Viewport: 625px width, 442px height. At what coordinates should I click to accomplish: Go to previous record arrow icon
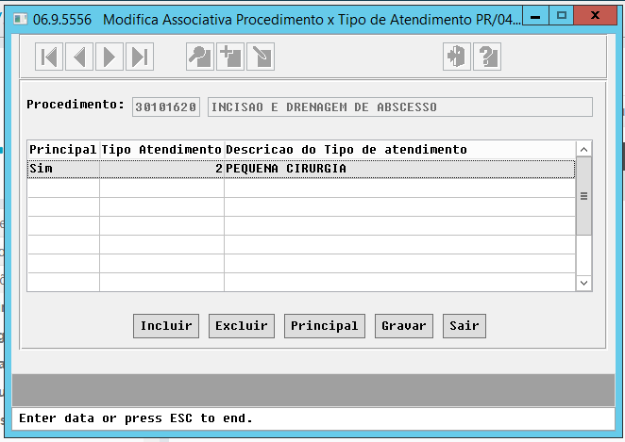(x=79, y=57)
